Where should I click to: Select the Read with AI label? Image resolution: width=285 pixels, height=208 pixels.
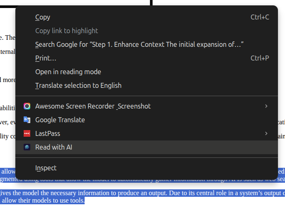[x=54, y=147]
